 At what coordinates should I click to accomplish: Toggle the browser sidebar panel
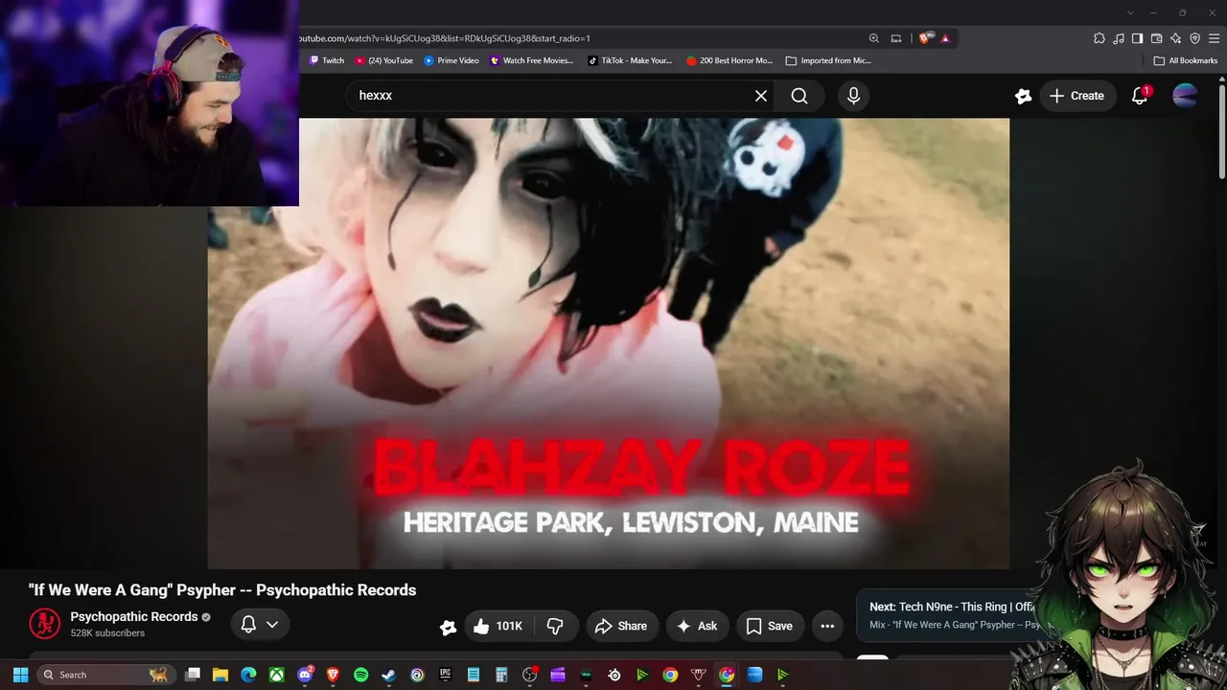point(1137,38)
